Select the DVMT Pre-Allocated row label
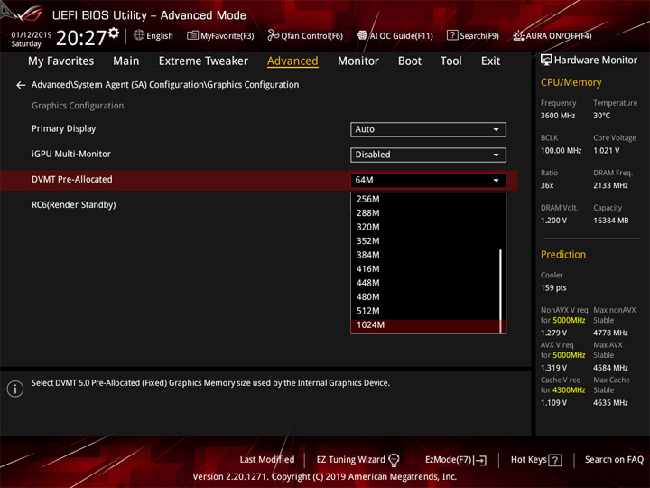 72,179
